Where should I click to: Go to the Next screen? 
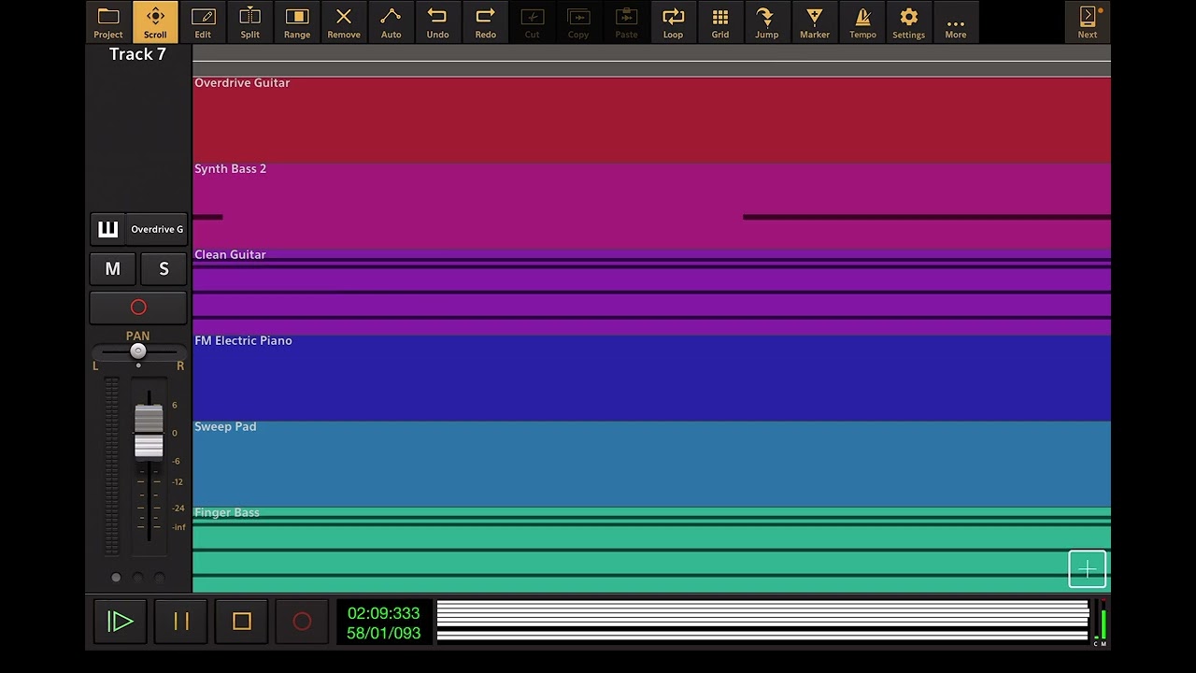click(x=1088, y=22)
